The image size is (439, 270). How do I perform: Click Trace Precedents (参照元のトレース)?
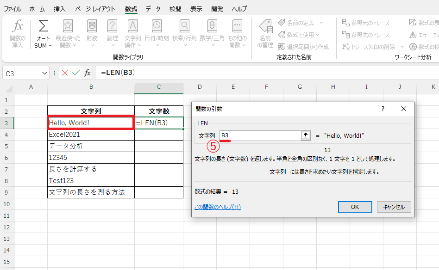pyautogui.click(x=366, y=23)
